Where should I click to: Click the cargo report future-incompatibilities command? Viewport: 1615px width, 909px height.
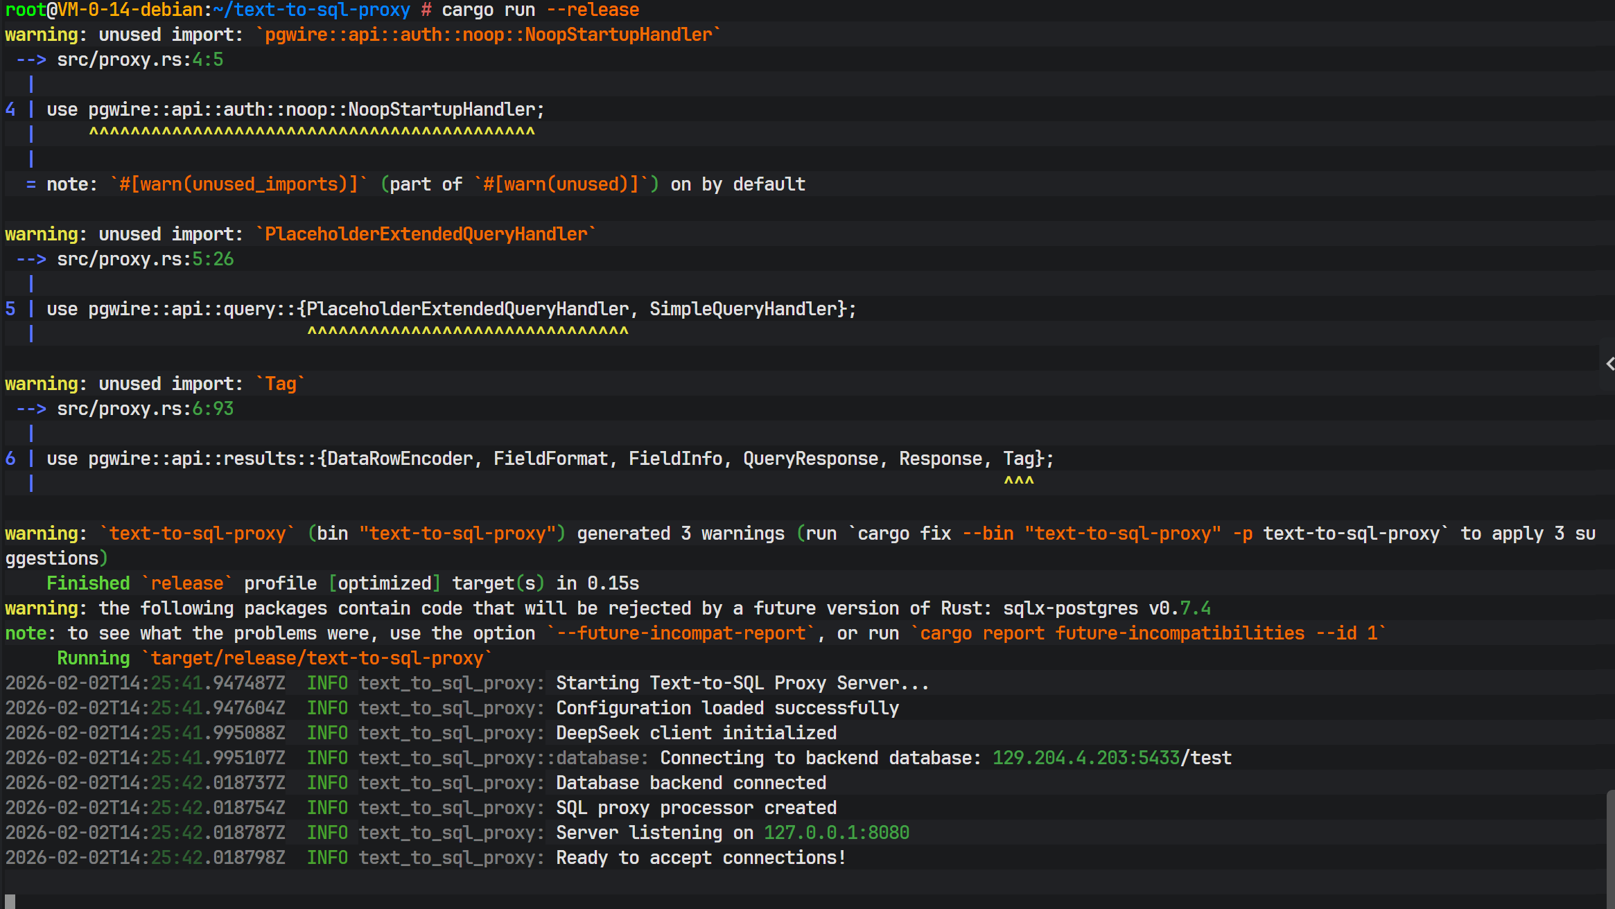coord(1148,633)
